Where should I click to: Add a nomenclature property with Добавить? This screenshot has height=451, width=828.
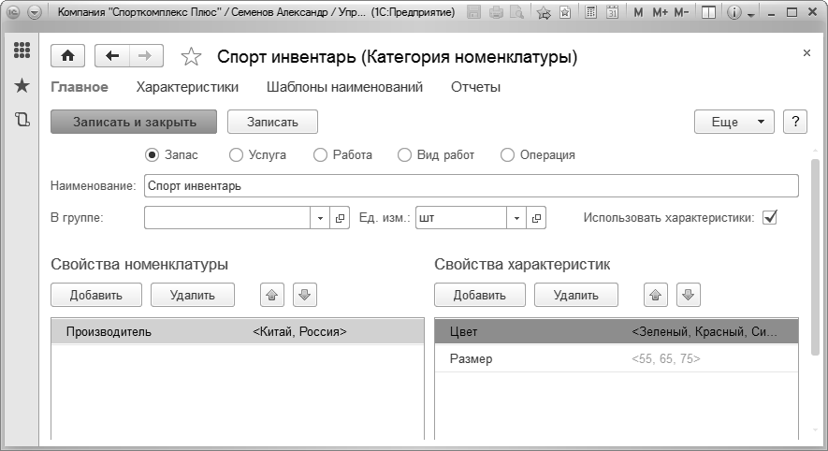[96, 295]
